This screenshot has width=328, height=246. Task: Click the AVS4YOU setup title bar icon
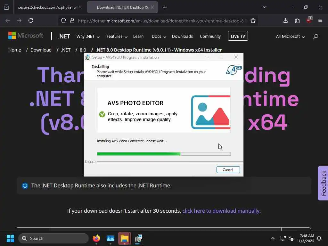[88, 57]
